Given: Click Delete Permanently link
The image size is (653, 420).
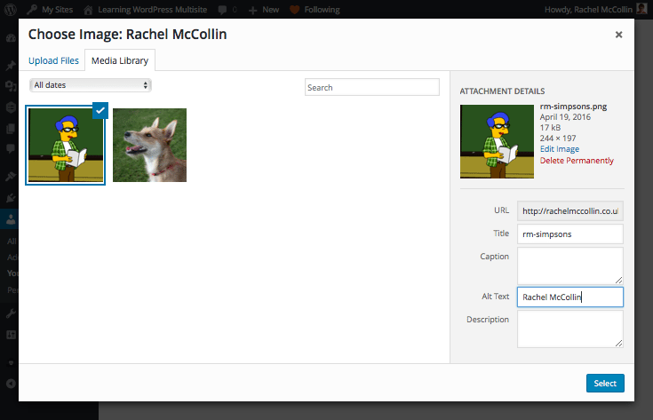Looking at the screenshot, I should (x=577, y=161).
